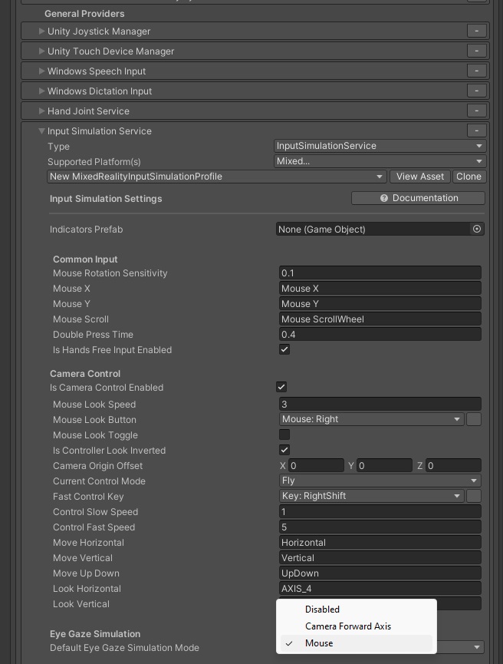Click the View Asset button
The height and width of the screenshot is (664, 503).
[419, 177]
